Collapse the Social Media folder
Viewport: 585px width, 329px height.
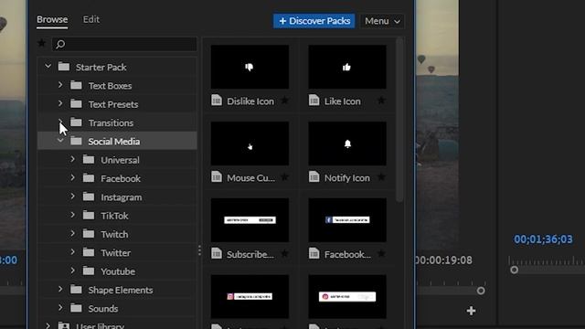[60, 141]
